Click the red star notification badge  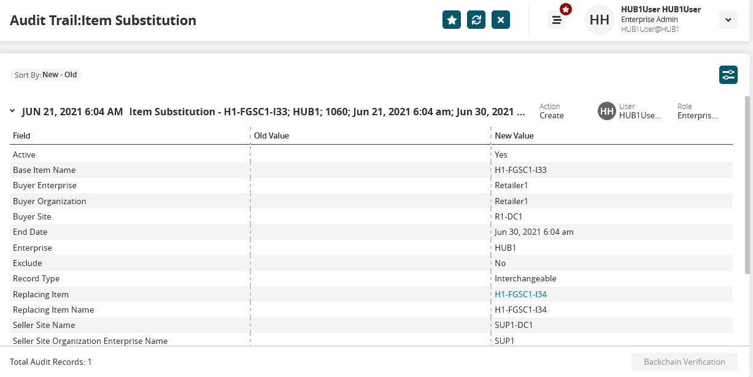click(566, 10)
